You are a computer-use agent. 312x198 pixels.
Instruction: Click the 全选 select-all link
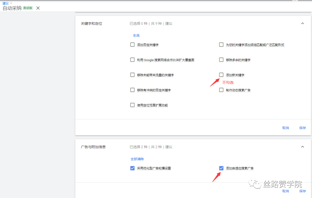click(136, 35)
